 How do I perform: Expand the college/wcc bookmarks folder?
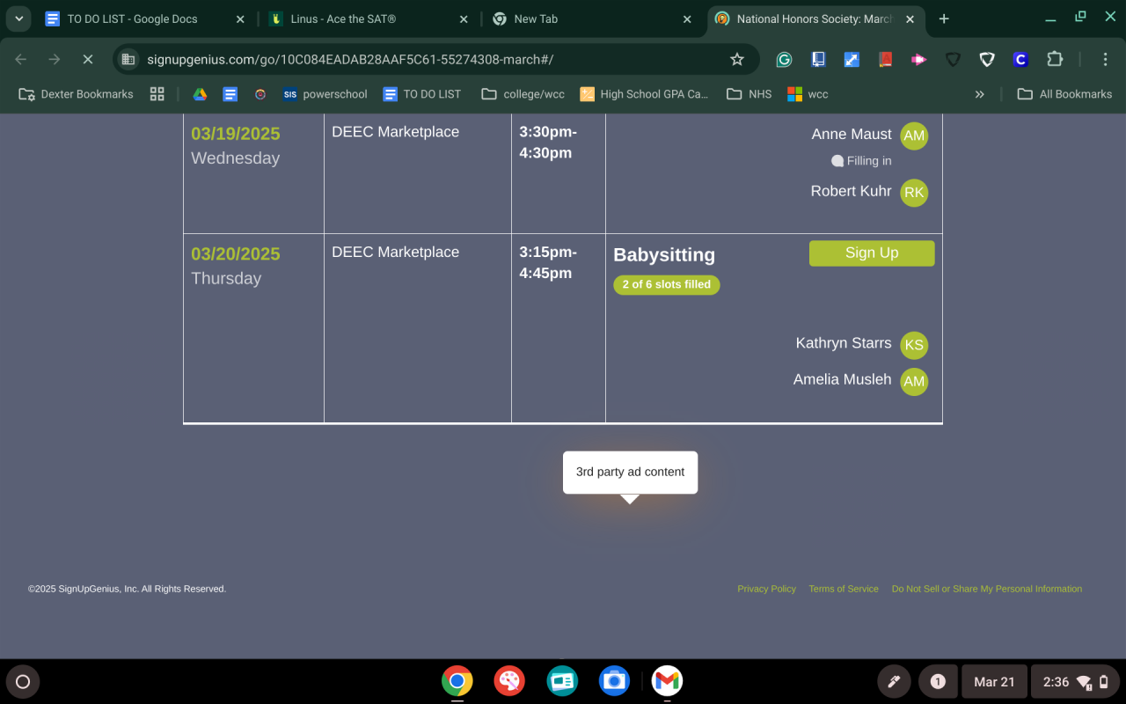click(523, 94)
